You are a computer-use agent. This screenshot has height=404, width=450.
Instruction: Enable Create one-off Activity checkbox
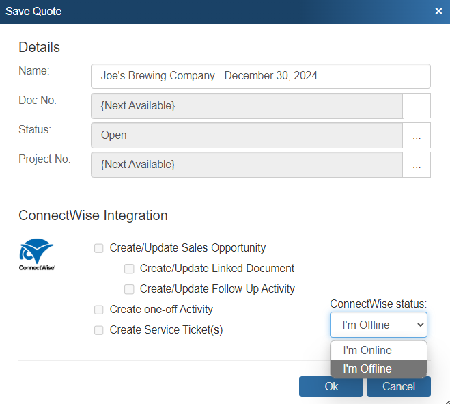tap(99, 310)
